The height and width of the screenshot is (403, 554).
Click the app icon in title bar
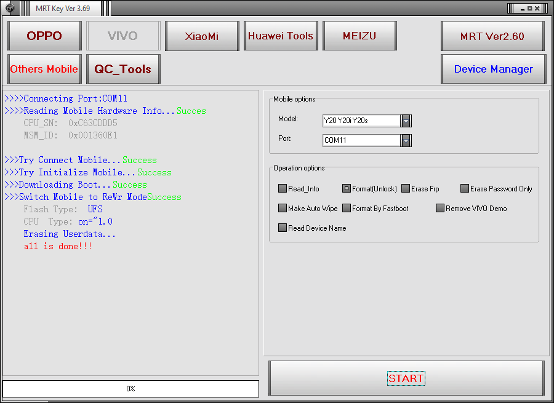[10, 8]
